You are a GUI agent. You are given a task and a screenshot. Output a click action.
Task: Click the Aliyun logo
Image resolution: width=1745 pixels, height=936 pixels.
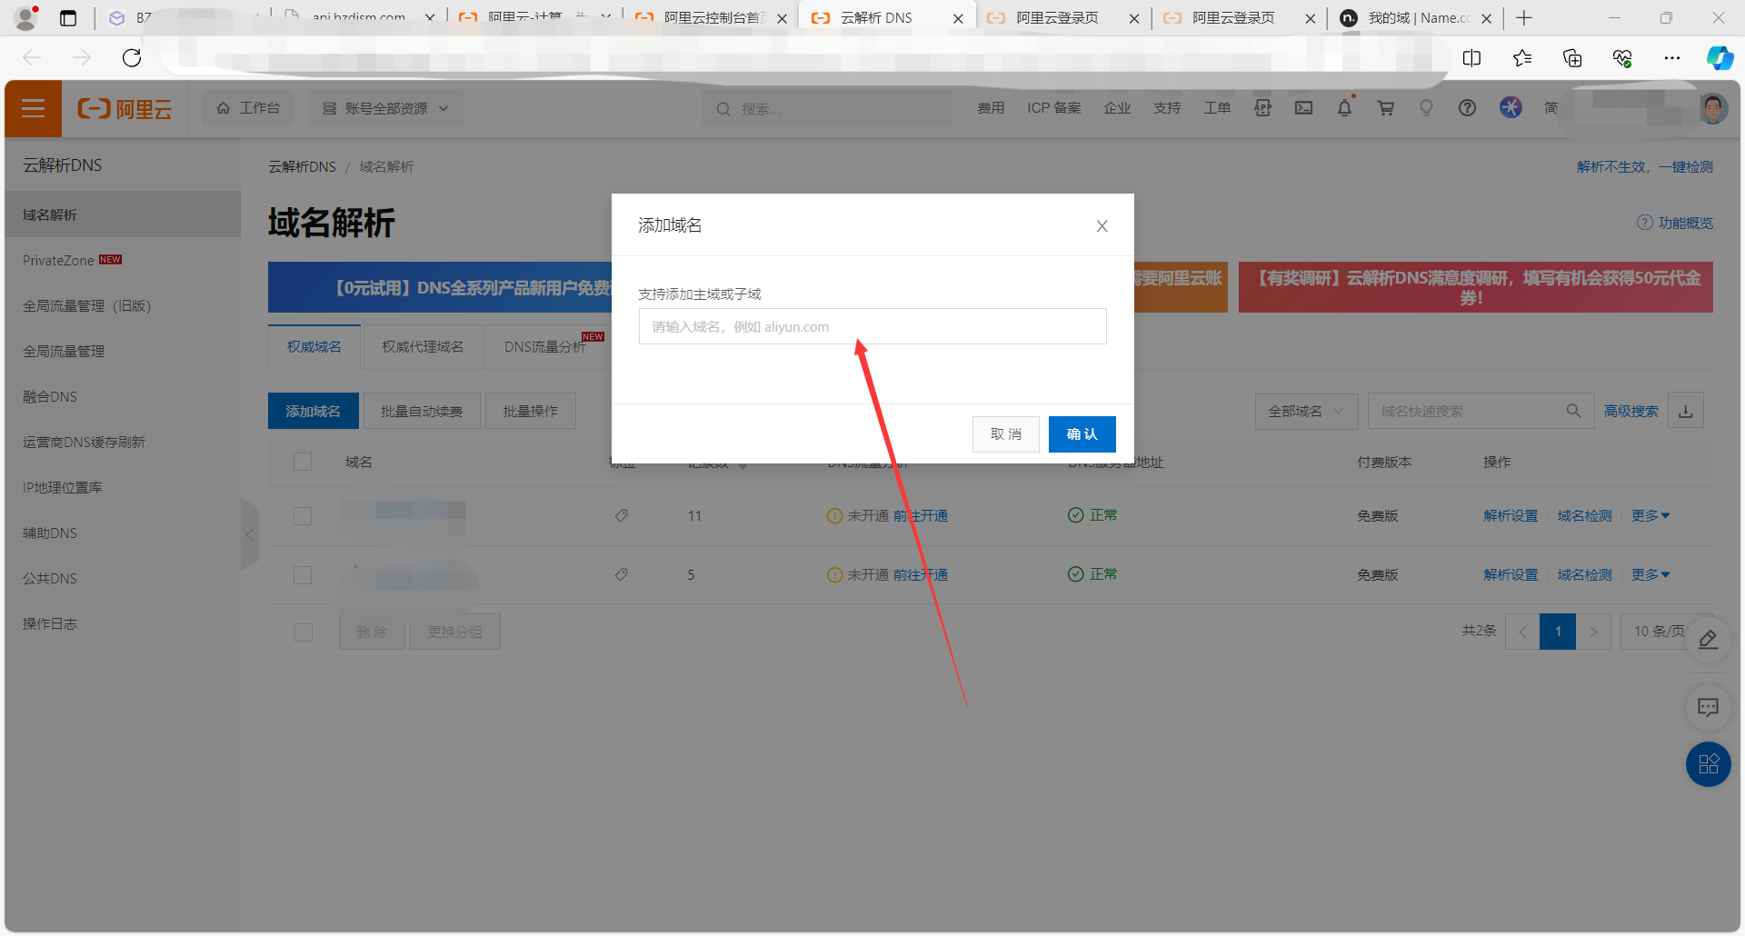click(125, 109)
